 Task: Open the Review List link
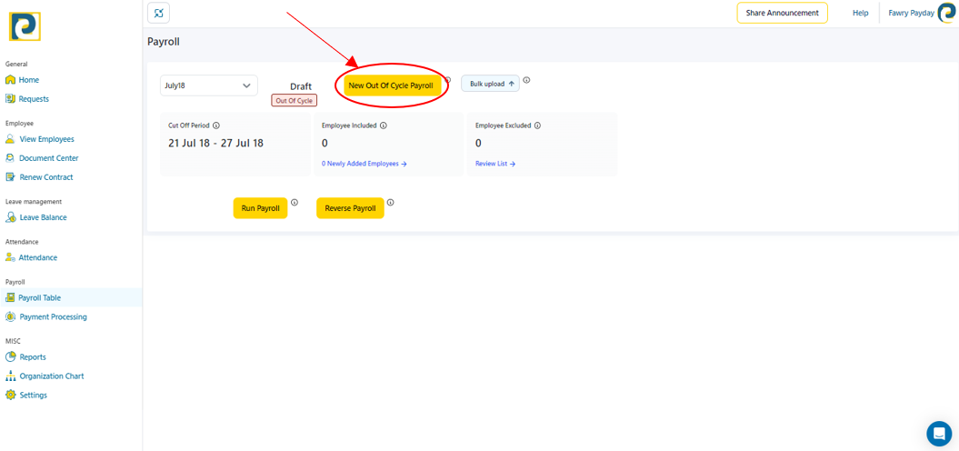click(494, 164)
